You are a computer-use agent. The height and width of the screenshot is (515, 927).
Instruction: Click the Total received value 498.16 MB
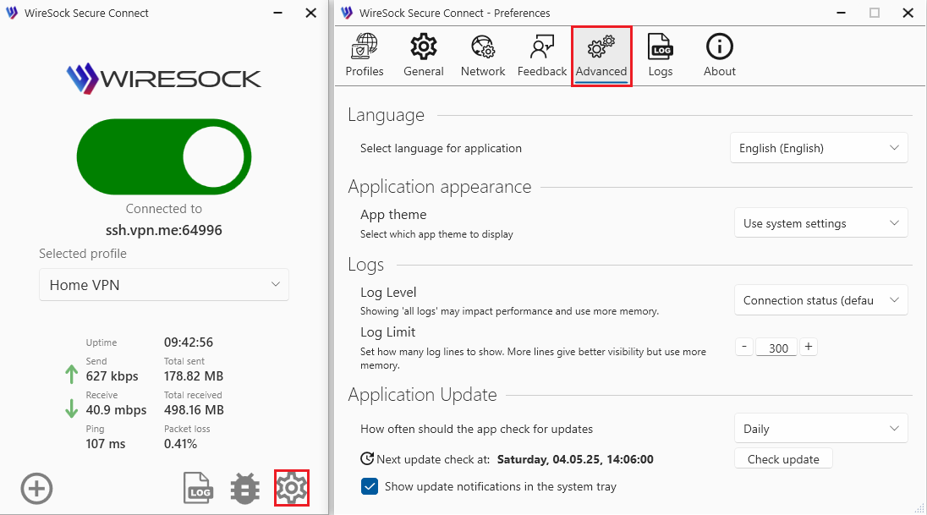click(x=194, y=410)
